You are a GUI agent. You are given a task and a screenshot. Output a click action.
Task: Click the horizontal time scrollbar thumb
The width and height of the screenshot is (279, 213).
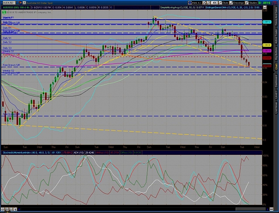(x=250, y=209)
